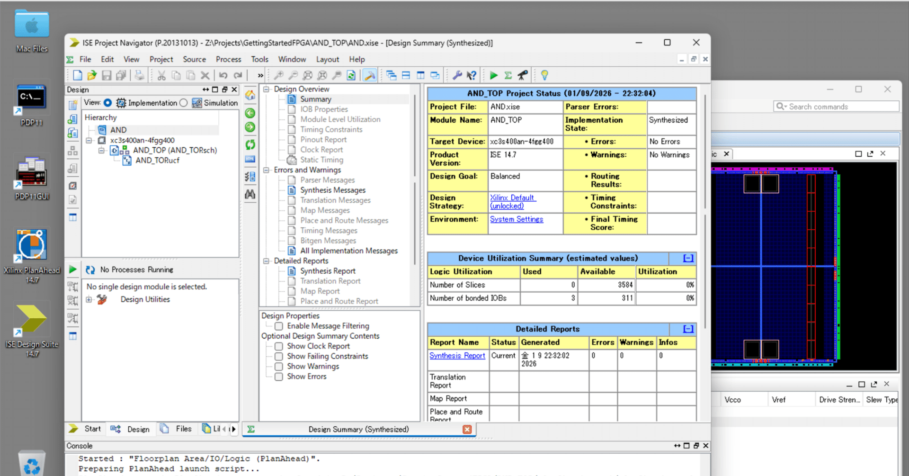Tick the Show Failing Constraints checkbox
Viewport: 909px width, 476px height.
click(x=279, y=356)
